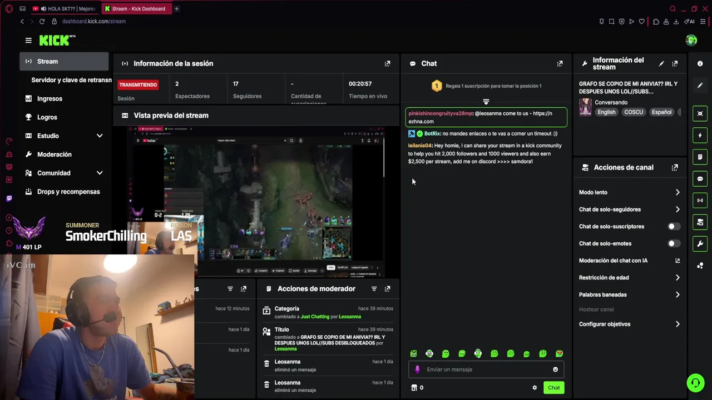Click the leilanie04 username in chat
Screen dimensions: 712x400
420,146
